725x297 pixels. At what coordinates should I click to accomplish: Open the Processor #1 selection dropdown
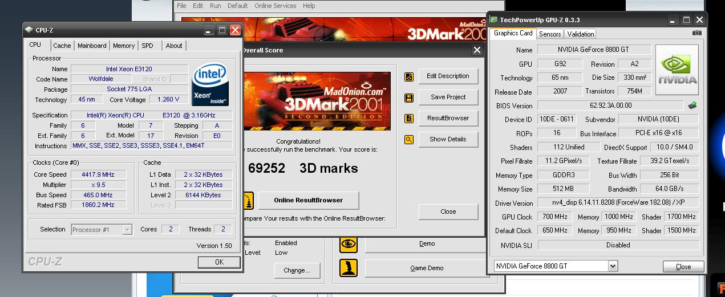point(102,230)
